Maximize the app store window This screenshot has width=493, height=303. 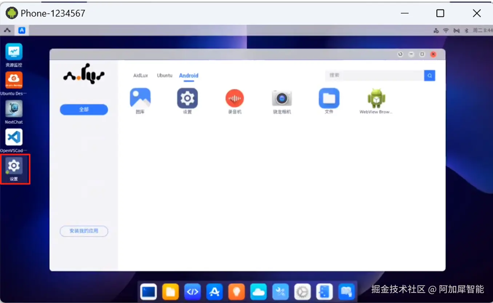[x=422, y=54]
